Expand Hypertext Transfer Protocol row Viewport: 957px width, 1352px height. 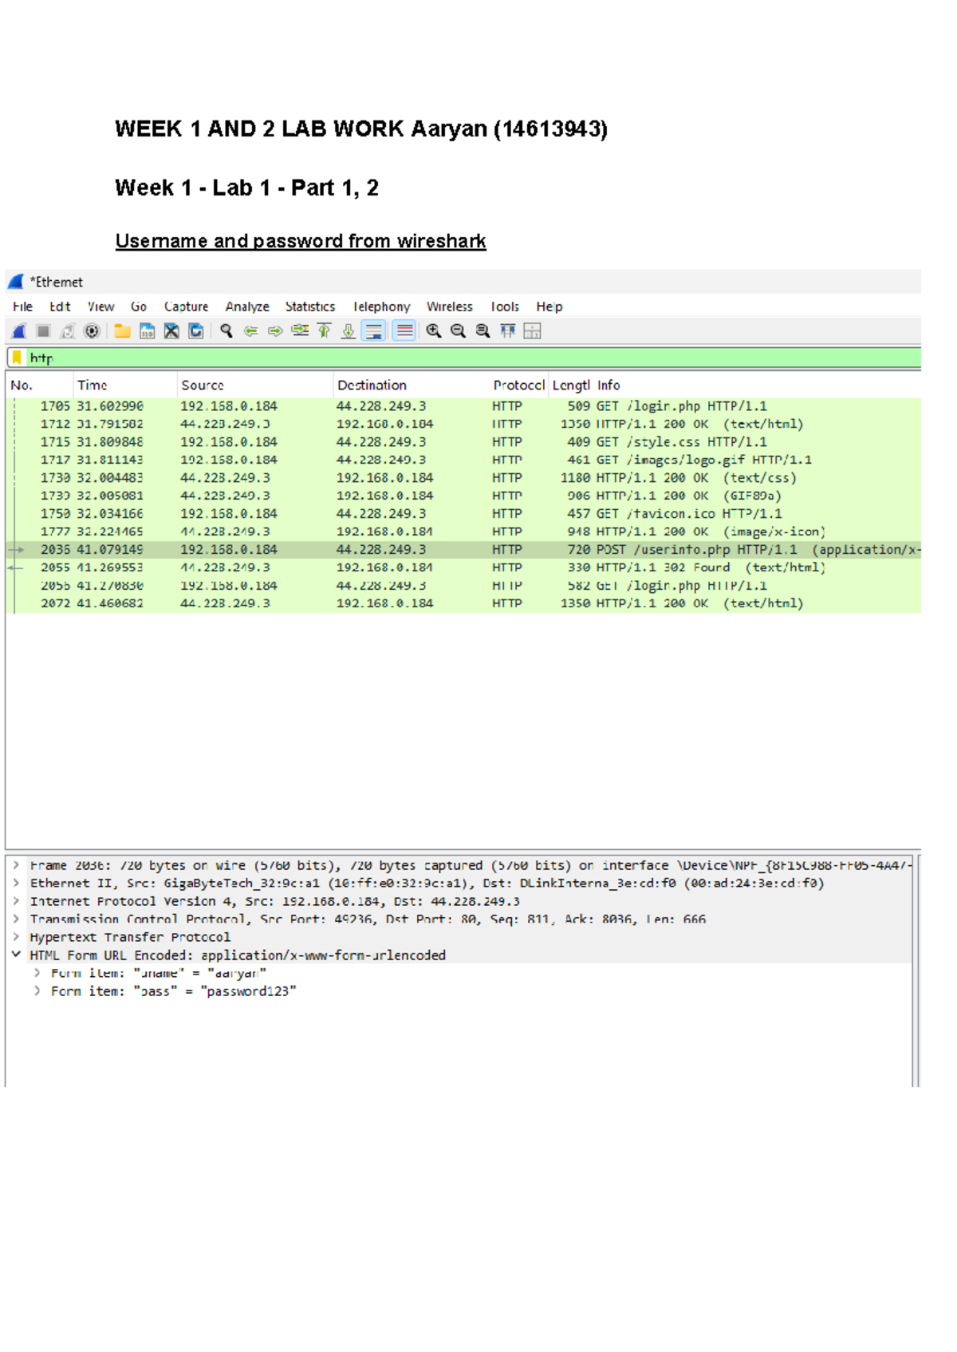point(16,937)
